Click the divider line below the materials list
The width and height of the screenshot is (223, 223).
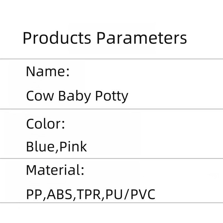[x=111, y=203]
